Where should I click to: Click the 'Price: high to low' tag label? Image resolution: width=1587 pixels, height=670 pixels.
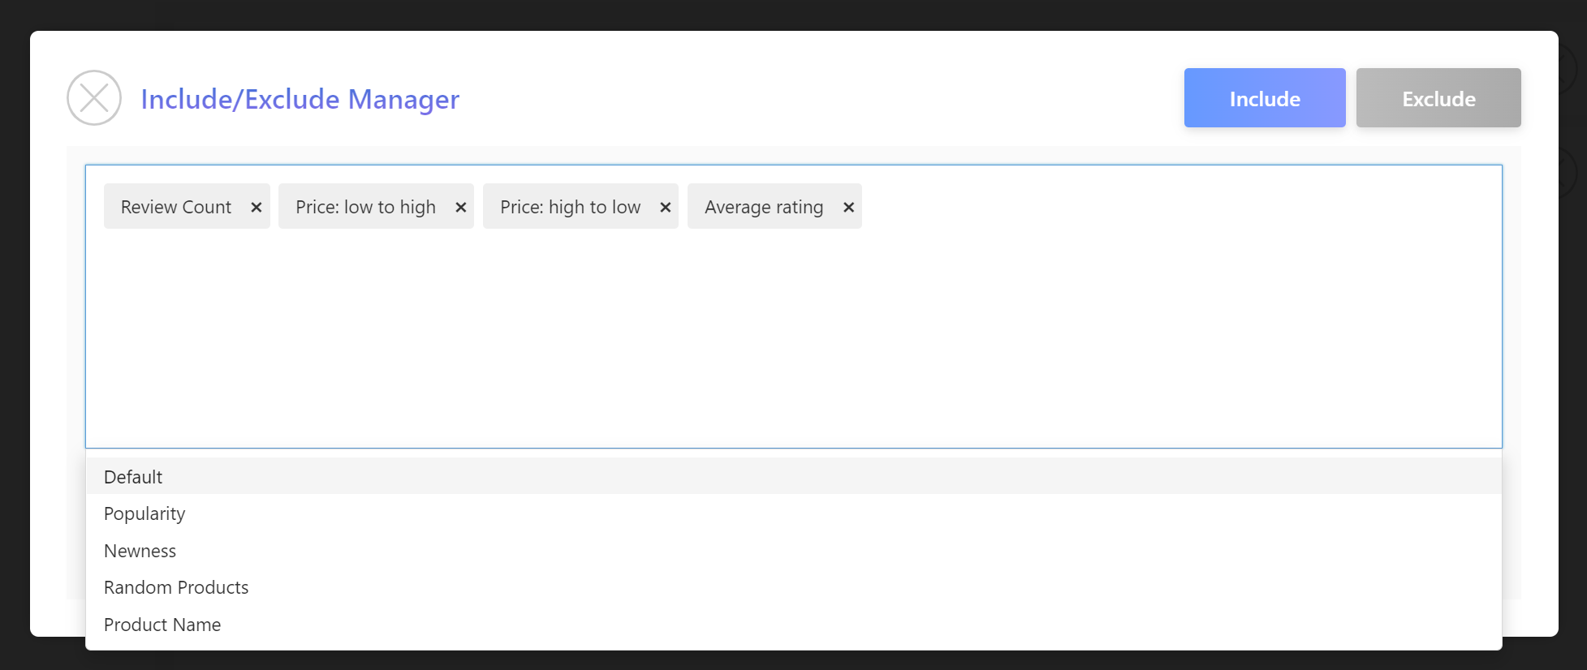pos(570,207)
